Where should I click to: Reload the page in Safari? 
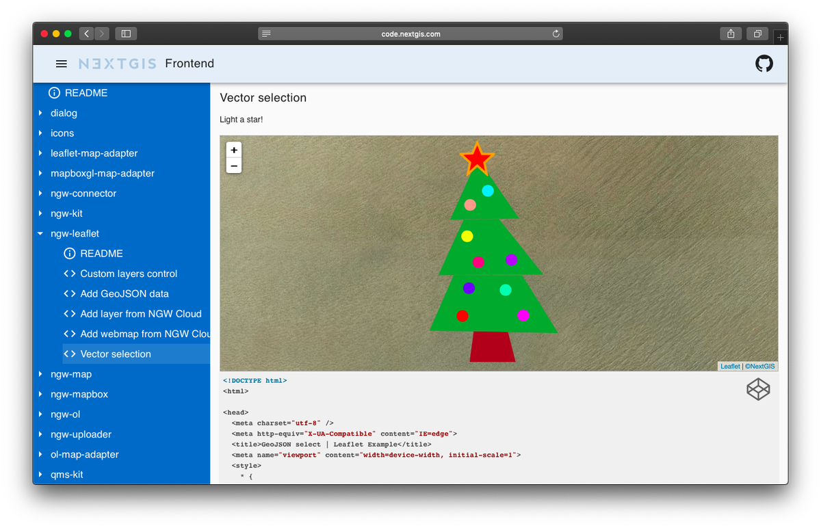coord(556,34)
